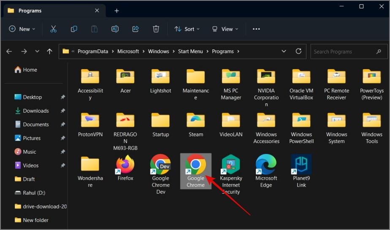Screen dimensions: 390x230
Task: Go back to previous folder
Action: point(9,51)
